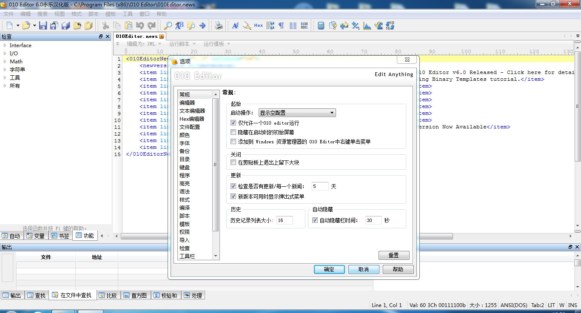Open the 搜索 menu
The image size is (581, 313).
[43, 14]
